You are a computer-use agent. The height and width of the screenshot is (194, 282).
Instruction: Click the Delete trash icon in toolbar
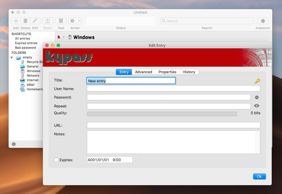25,21
